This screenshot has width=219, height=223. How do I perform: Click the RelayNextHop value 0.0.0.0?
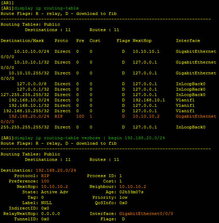click(x=51, y=214)
